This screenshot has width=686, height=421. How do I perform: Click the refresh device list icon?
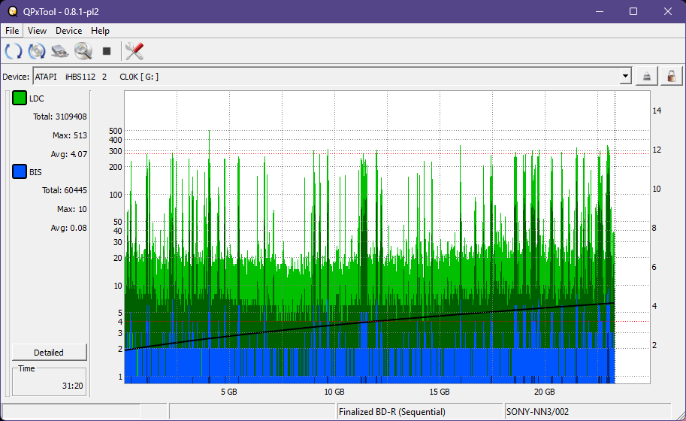[13, 51]
